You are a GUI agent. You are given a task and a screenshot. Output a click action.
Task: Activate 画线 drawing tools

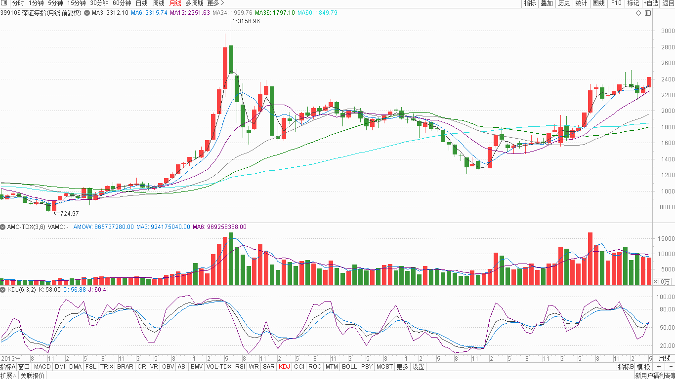click(x=598, y=3)
